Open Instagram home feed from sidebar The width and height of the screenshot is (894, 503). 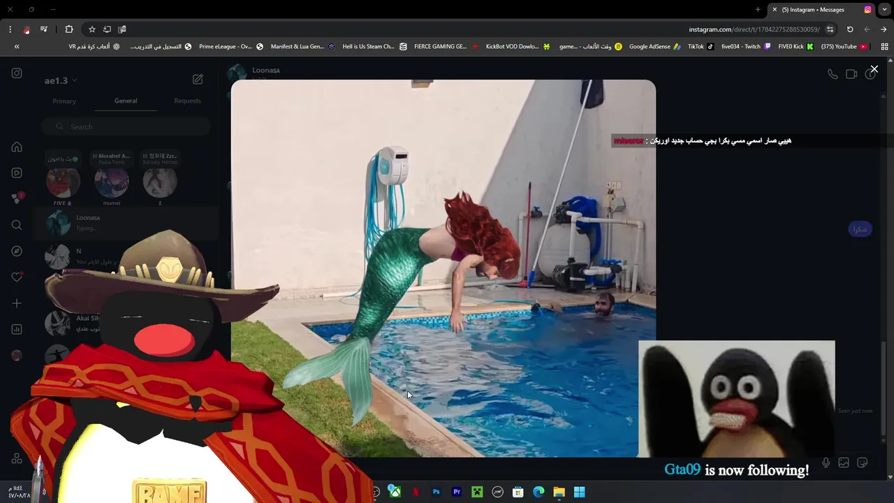(17, 147)
